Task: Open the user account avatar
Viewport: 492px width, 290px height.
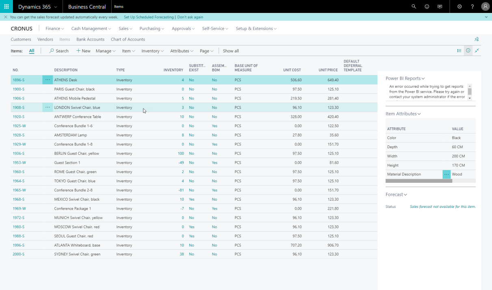Action: click(485, 6)
